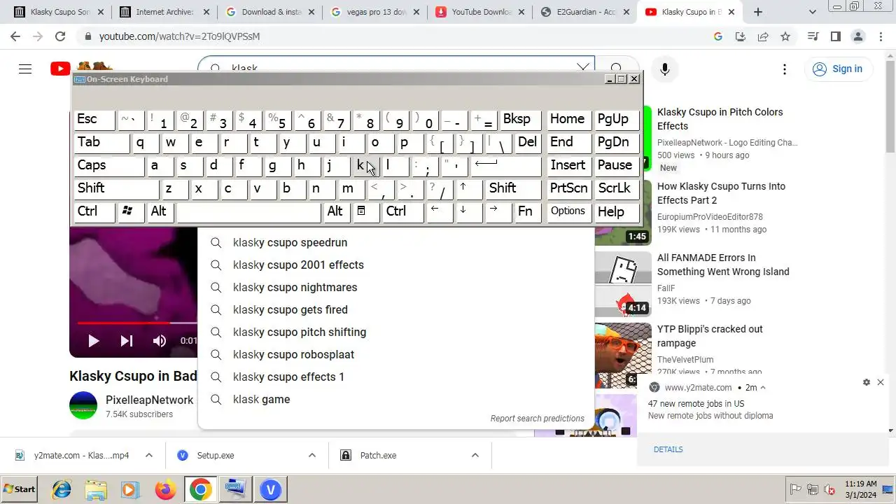Start voice search with the microphone

click(x=665, y=69)
